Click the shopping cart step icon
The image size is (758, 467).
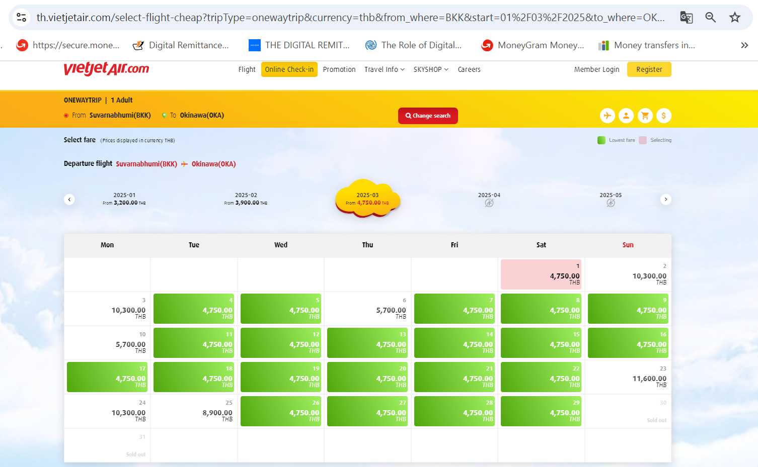point(645,116)
